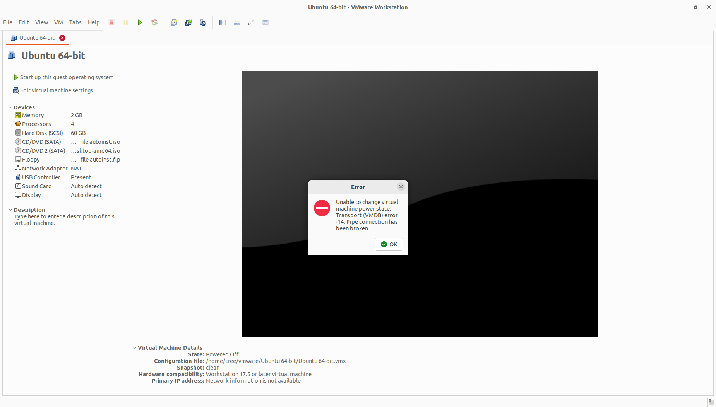Click the Workstation 17.5 hardware compatibility text
This screenshot has width=716, height=407.
[x=259, y=374]
